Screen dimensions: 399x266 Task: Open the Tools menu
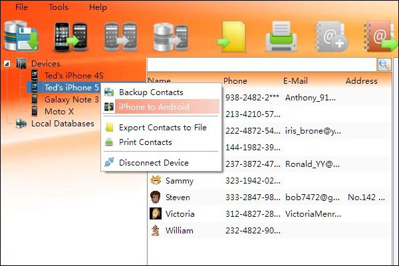click(x=59, y=7)
